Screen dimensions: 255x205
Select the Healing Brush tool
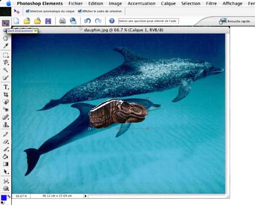(6, 117)
